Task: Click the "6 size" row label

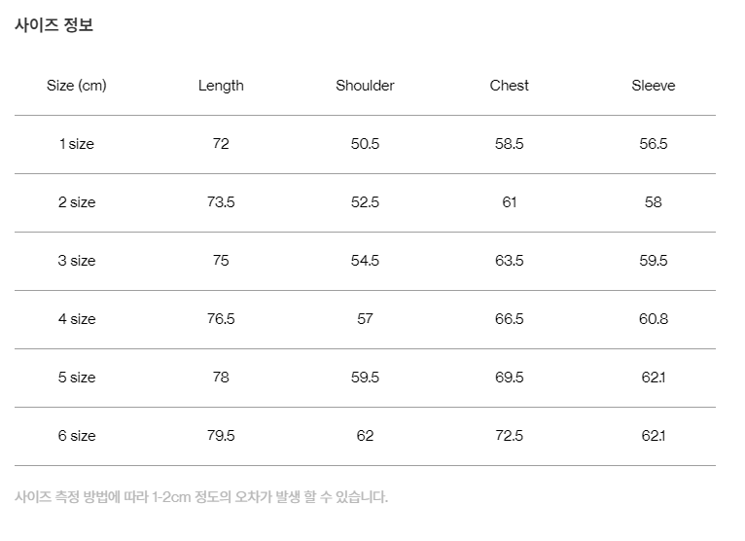Action: click(76, 436)
